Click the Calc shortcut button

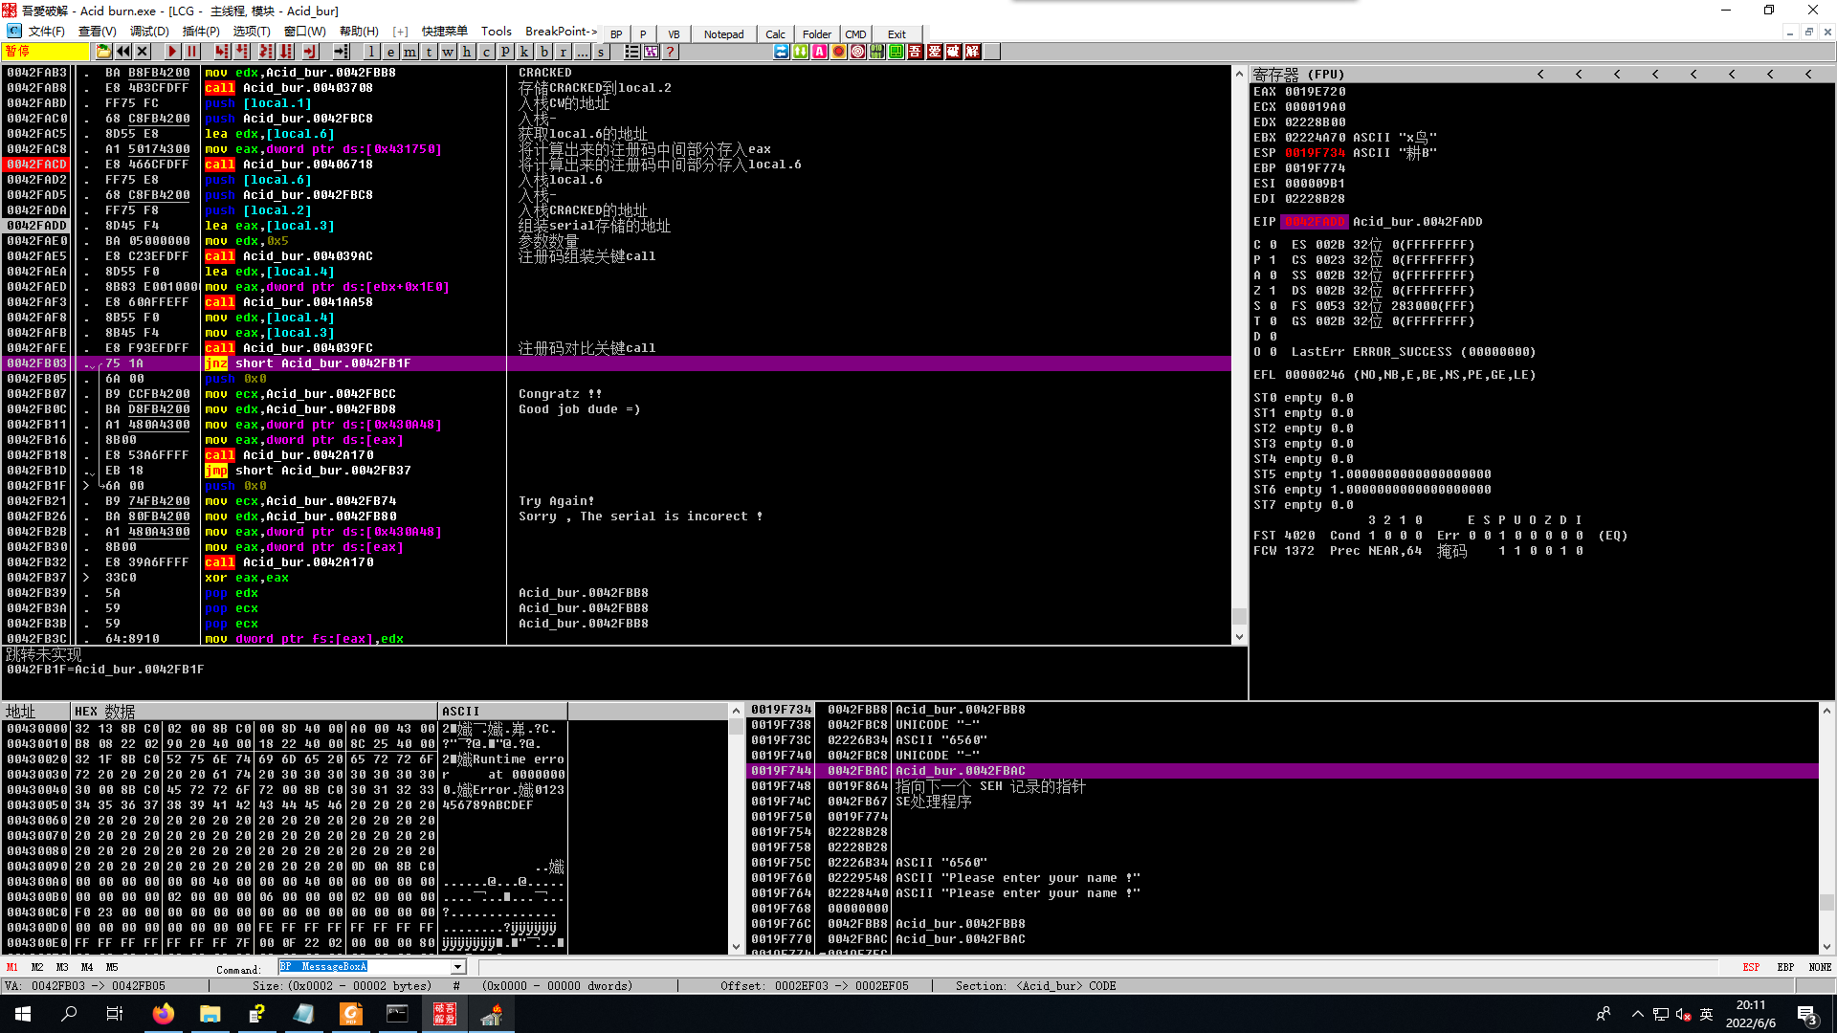coord(775,34)
